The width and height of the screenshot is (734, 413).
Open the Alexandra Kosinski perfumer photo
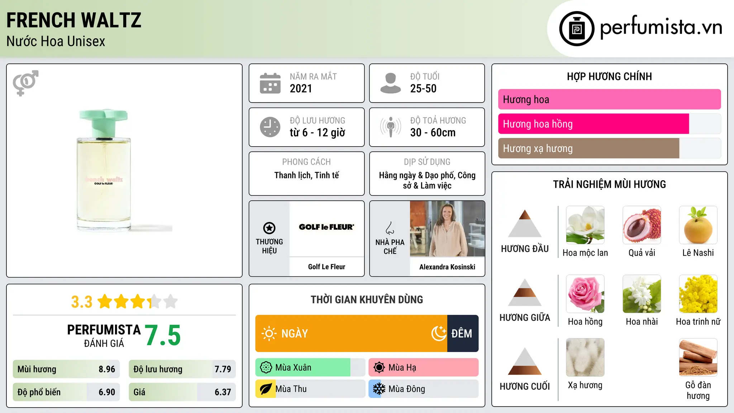pos(447,229)
